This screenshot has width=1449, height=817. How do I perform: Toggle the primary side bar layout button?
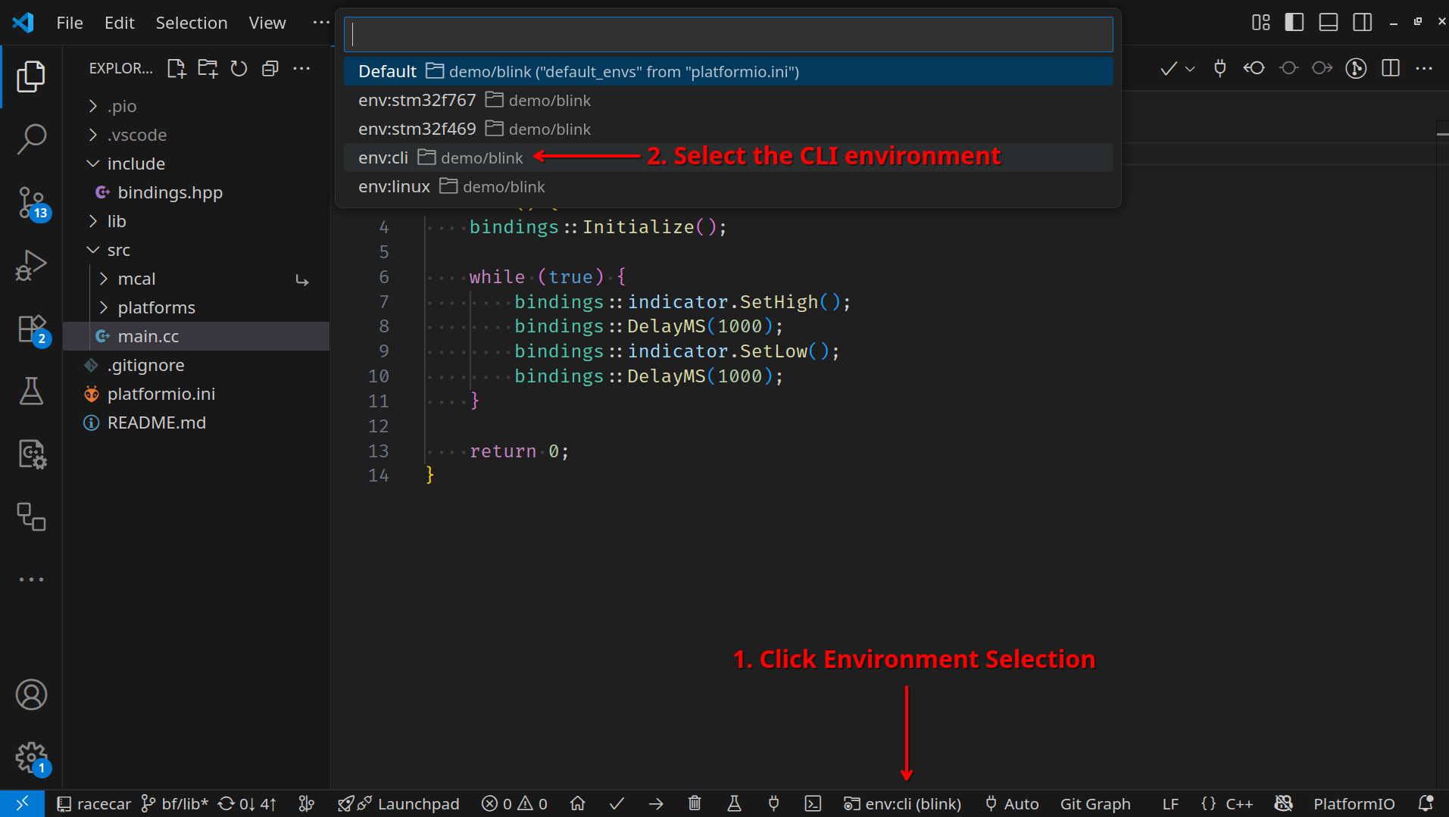coord(1294,23)
